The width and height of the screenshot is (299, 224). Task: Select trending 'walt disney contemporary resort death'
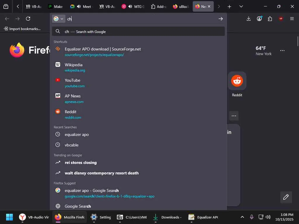pyautogui.click(x=138, y=173)
